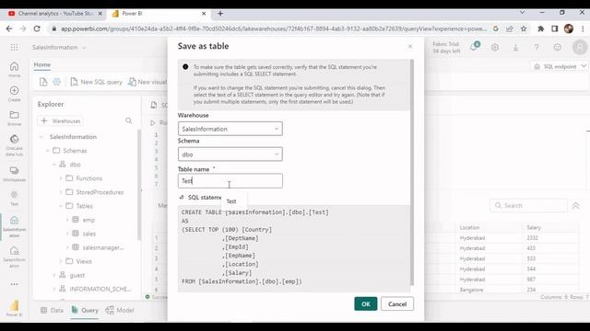Collapse the SalesInformation tree node
Viewport: 590px width, 331px height.
(x=41, y=137)
